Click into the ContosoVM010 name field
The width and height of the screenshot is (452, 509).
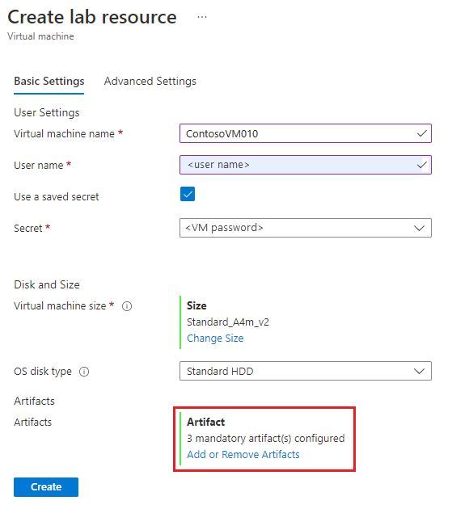(306, 133)
